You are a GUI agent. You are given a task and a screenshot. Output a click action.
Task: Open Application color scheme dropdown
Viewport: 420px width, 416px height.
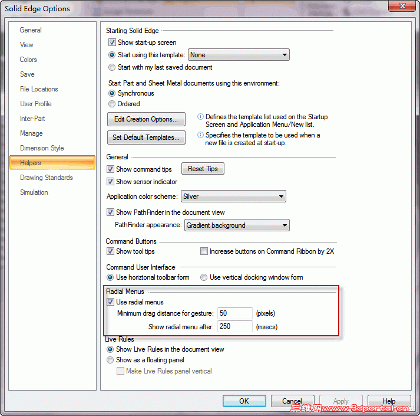pos(234,196)
